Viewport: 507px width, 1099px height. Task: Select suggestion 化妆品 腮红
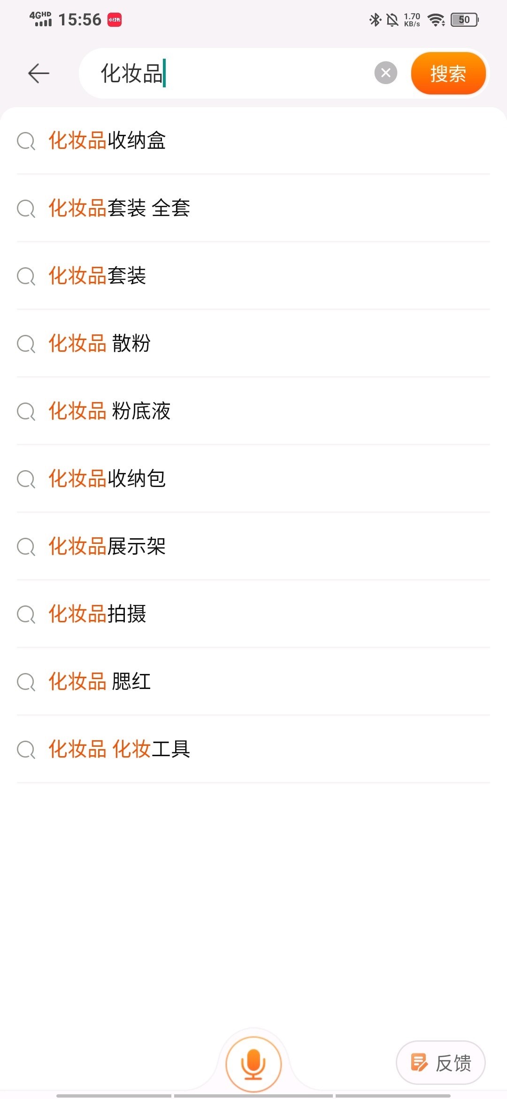tap(253, 681)
